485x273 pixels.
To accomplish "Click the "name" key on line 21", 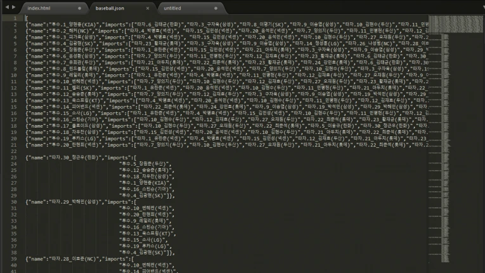I will [x=37, y=145].
